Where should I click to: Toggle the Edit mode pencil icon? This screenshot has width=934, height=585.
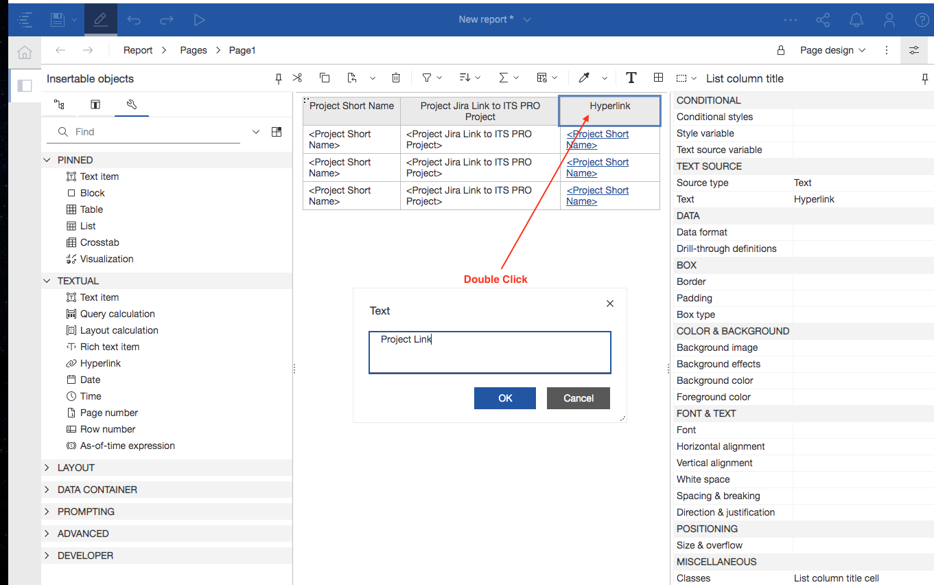coord(101,19)
